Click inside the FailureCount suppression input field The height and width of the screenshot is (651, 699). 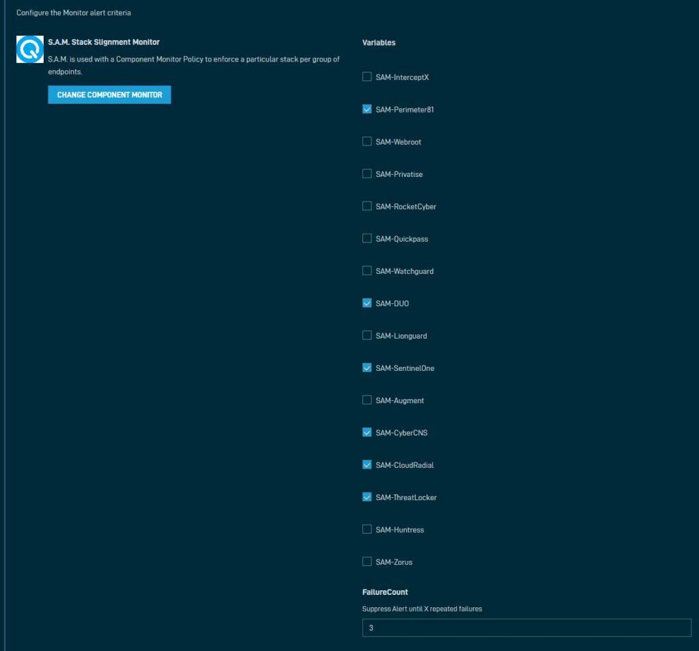pyautogui.click(x=526, y=627)
